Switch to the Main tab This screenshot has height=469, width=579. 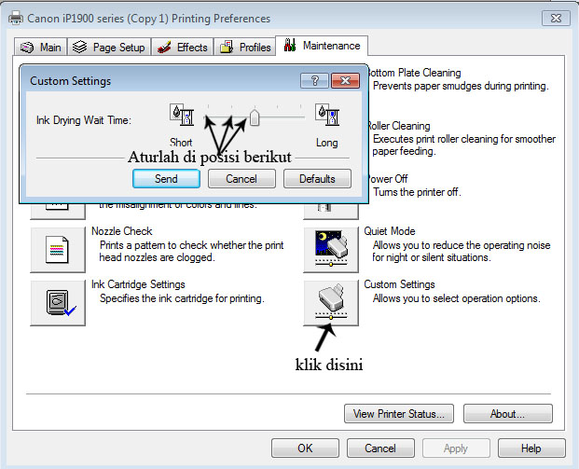coord(41,47)
